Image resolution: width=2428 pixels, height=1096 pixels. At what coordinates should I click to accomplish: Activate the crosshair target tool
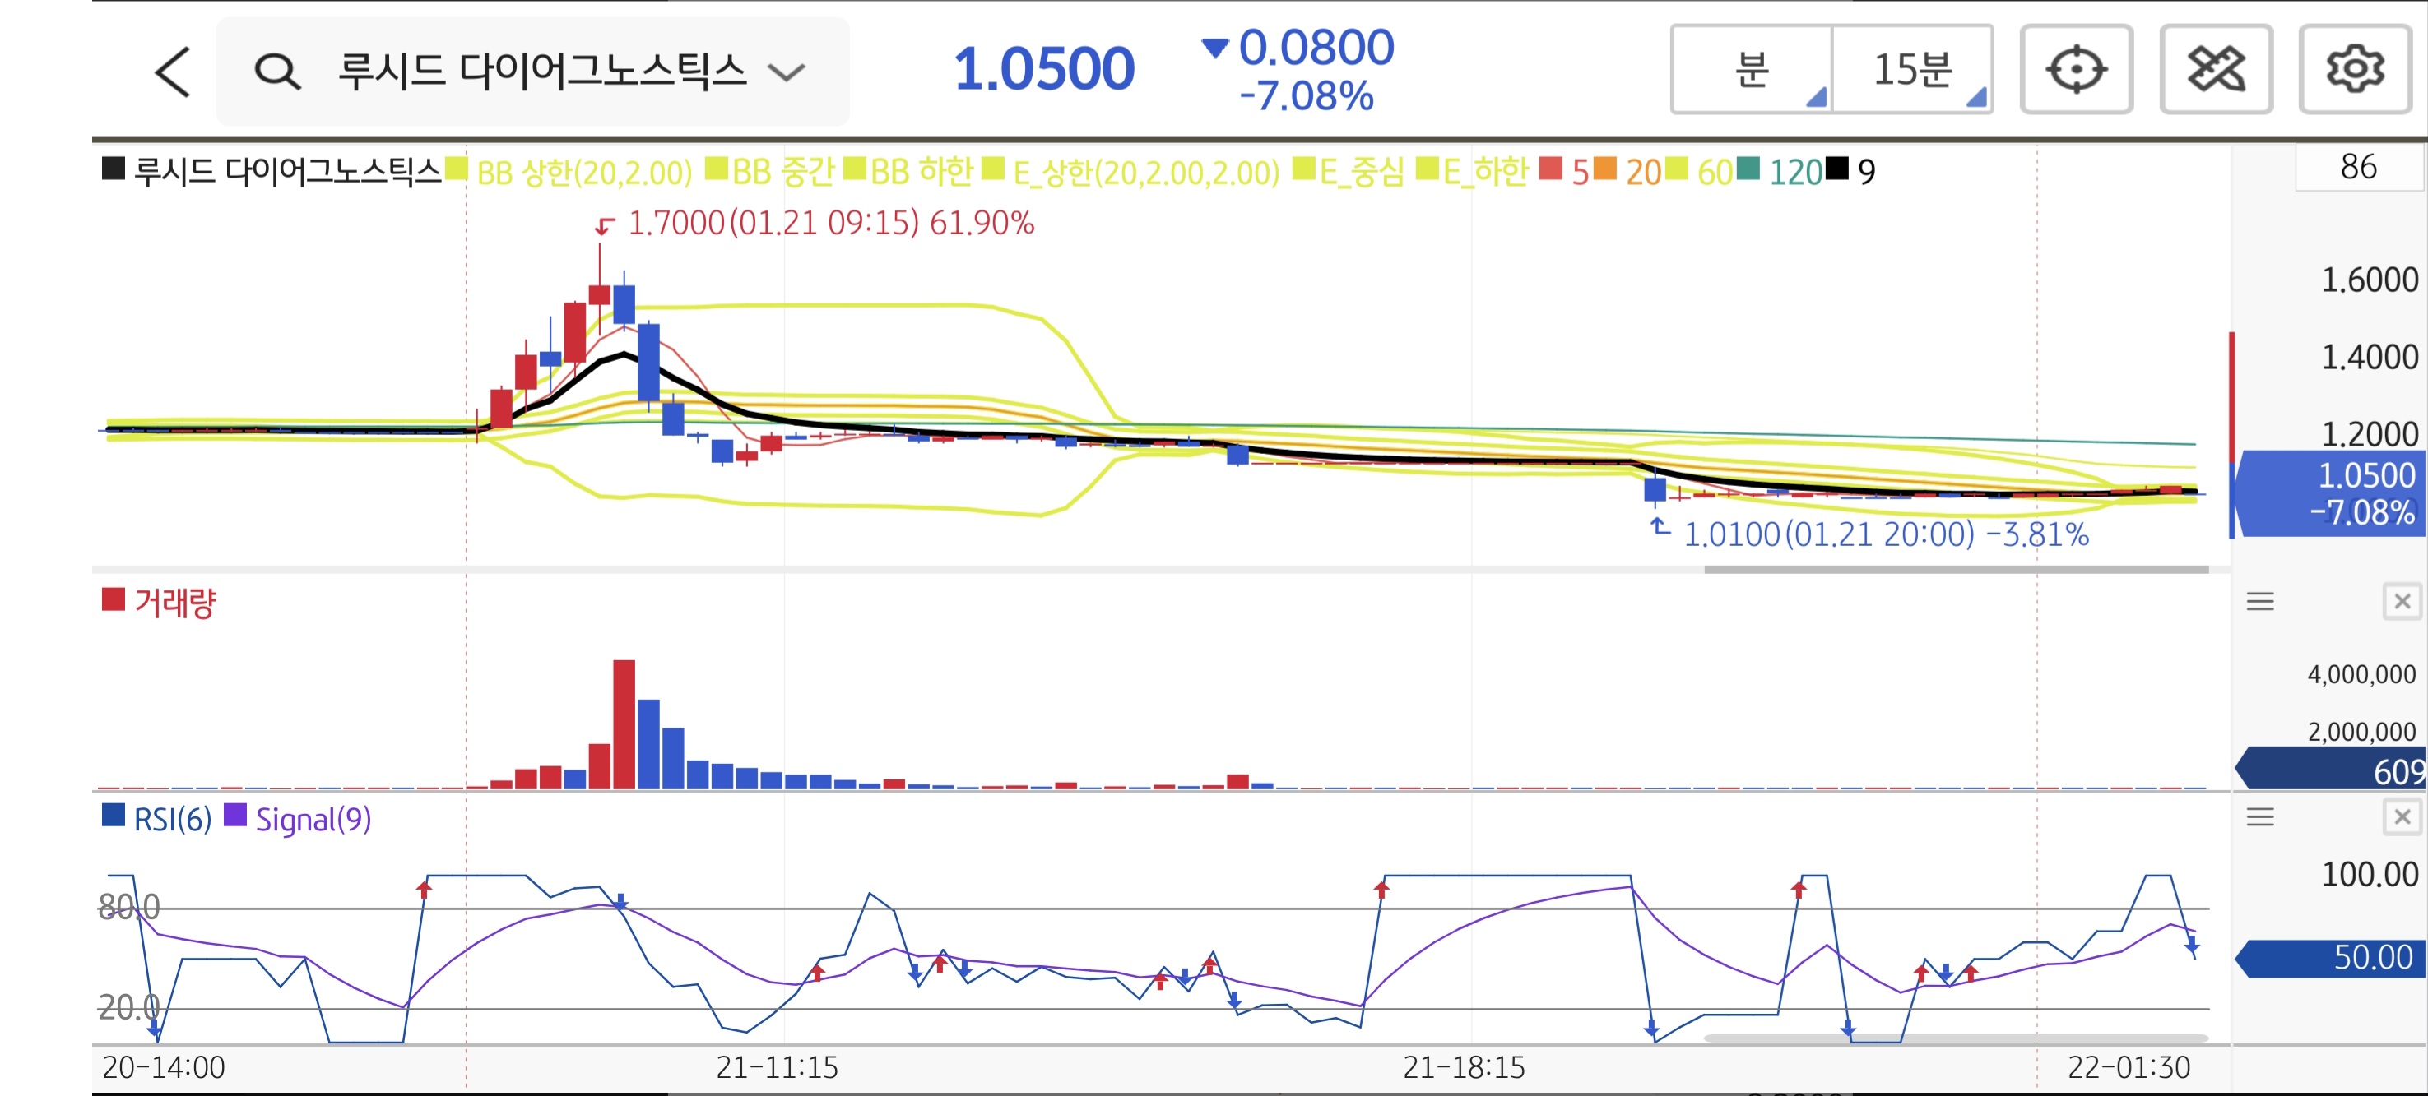click(x=2076, y=70)
